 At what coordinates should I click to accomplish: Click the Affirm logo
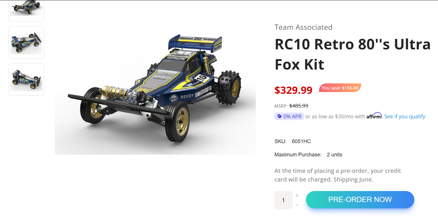pyautogui.click(x=374, y=116)
